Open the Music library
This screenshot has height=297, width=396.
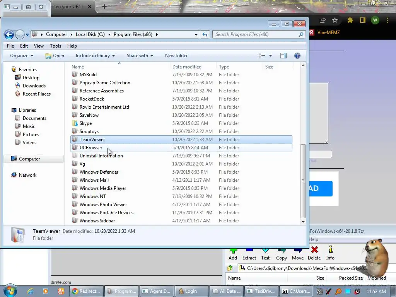[x=29, y=126]
